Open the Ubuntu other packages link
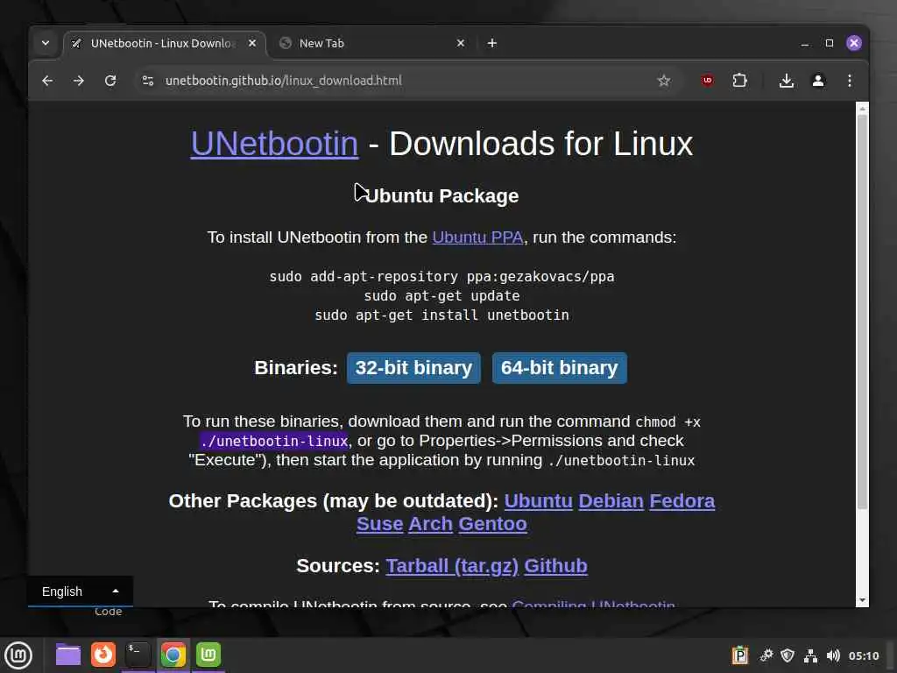Viewport: 897px width, 673px height. click(x=539, y=501)
